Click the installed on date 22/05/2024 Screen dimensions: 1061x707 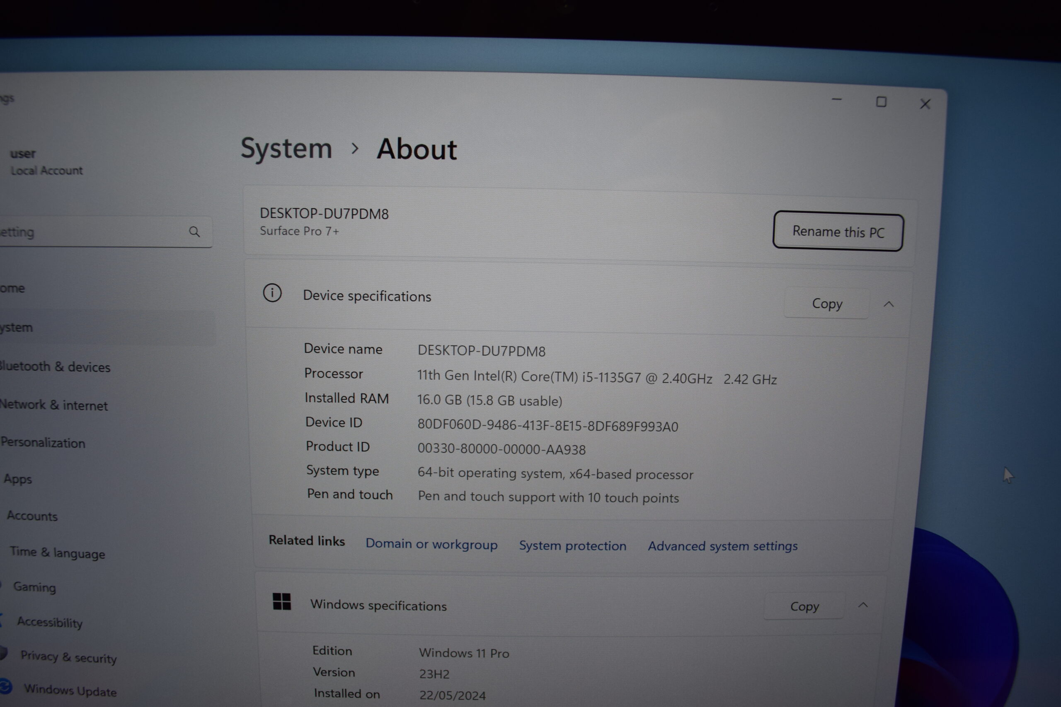(x=453, y=695)
